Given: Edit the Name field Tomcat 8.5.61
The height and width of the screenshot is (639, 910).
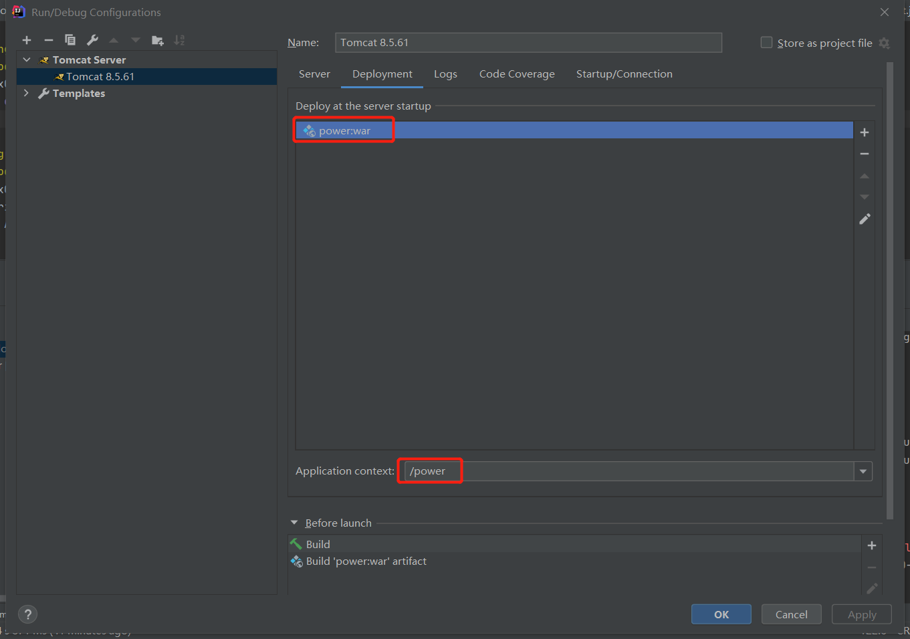Looking at the screenshot, I should [528, 42].
